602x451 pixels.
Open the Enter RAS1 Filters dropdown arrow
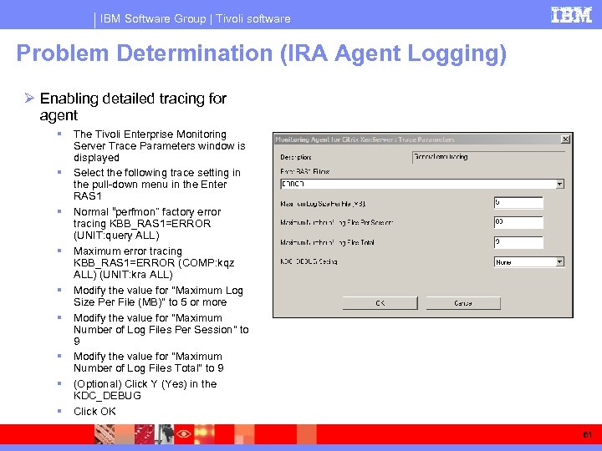[559, 184]
